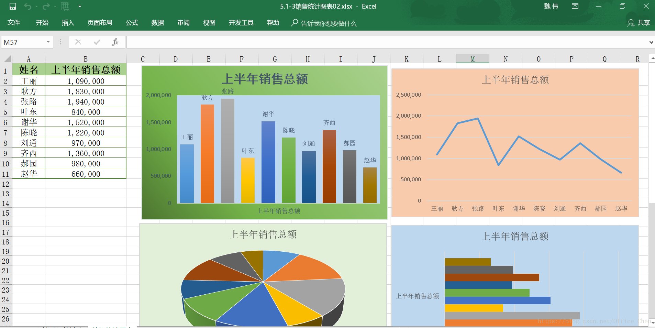Click the Share person icon
Screen dimensions: 655x328
click(631, 23)
